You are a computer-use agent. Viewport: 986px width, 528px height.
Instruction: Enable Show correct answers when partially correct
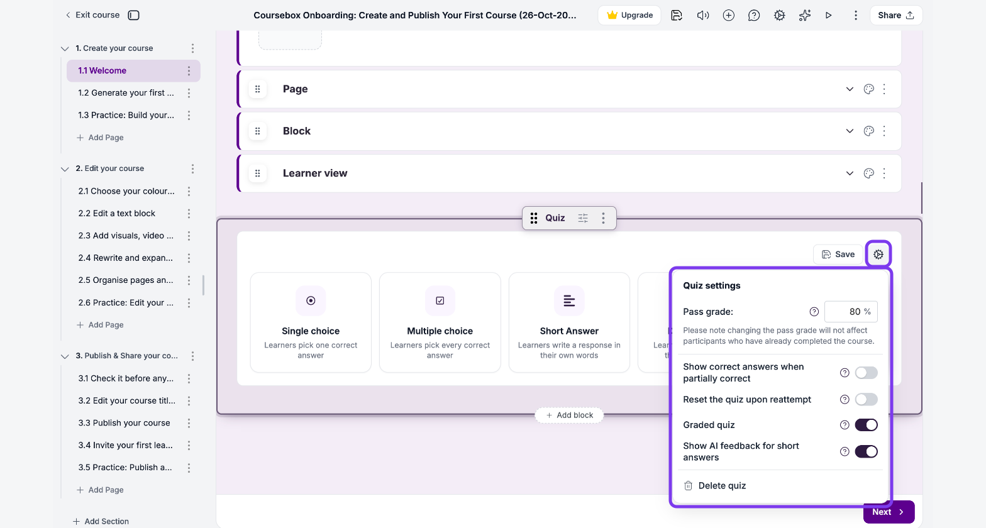(866, 373)
